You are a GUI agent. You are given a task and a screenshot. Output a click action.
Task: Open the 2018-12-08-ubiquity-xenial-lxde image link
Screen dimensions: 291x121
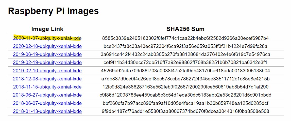point(47,79)
